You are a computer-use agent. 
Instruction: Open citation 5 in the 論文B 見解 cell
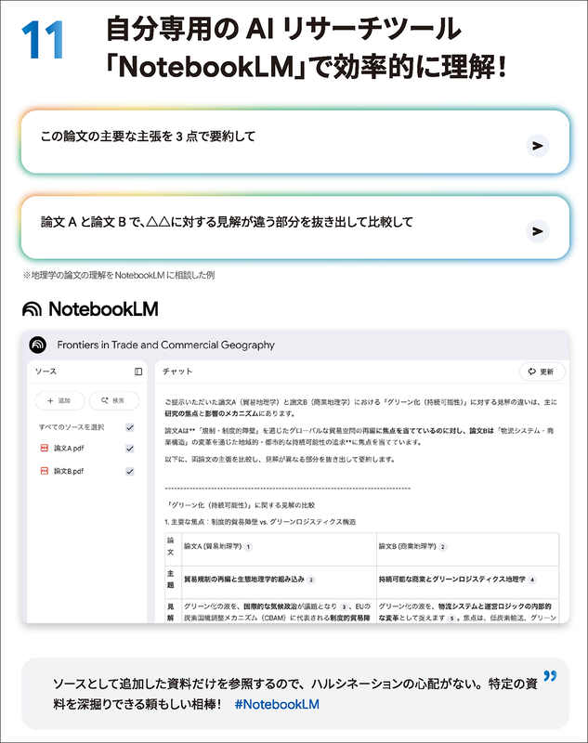[x=452, y=619]
